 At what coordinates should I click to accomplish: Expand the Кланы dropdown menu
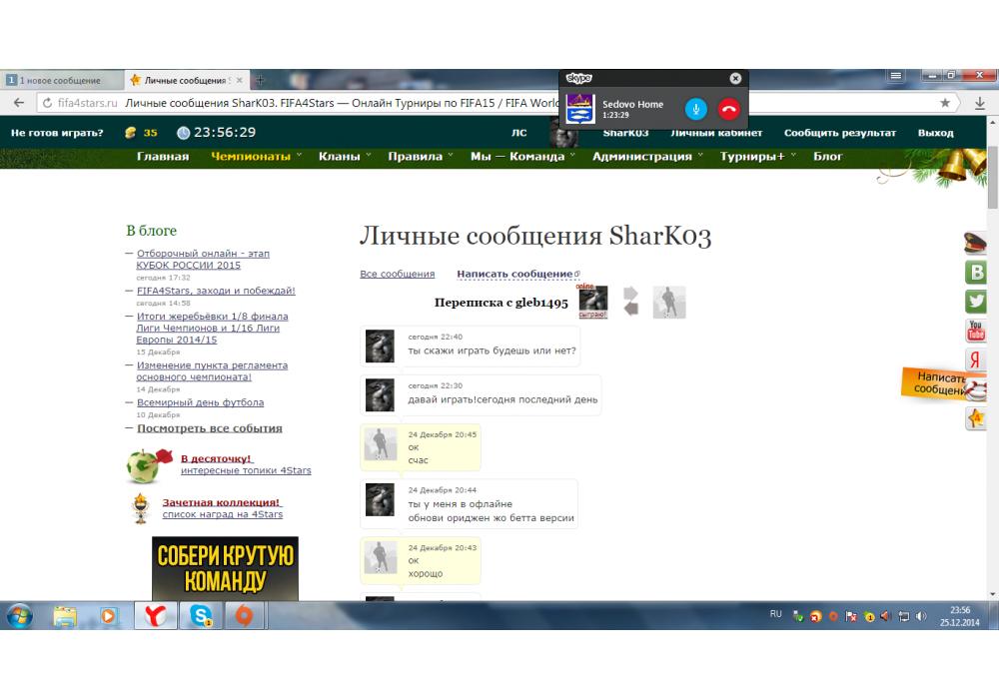345,157
